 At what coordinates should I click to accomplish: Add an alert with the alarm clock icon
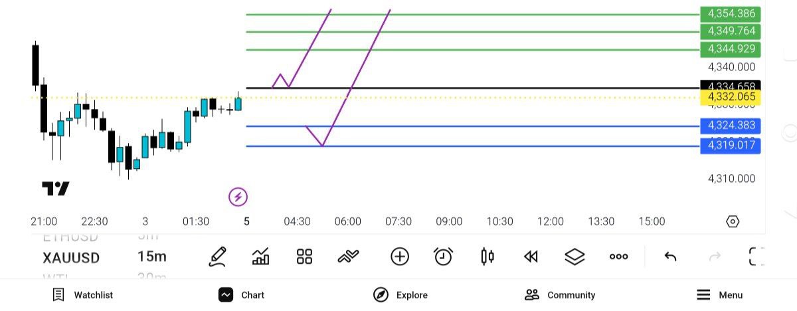[x=443, y=257]
